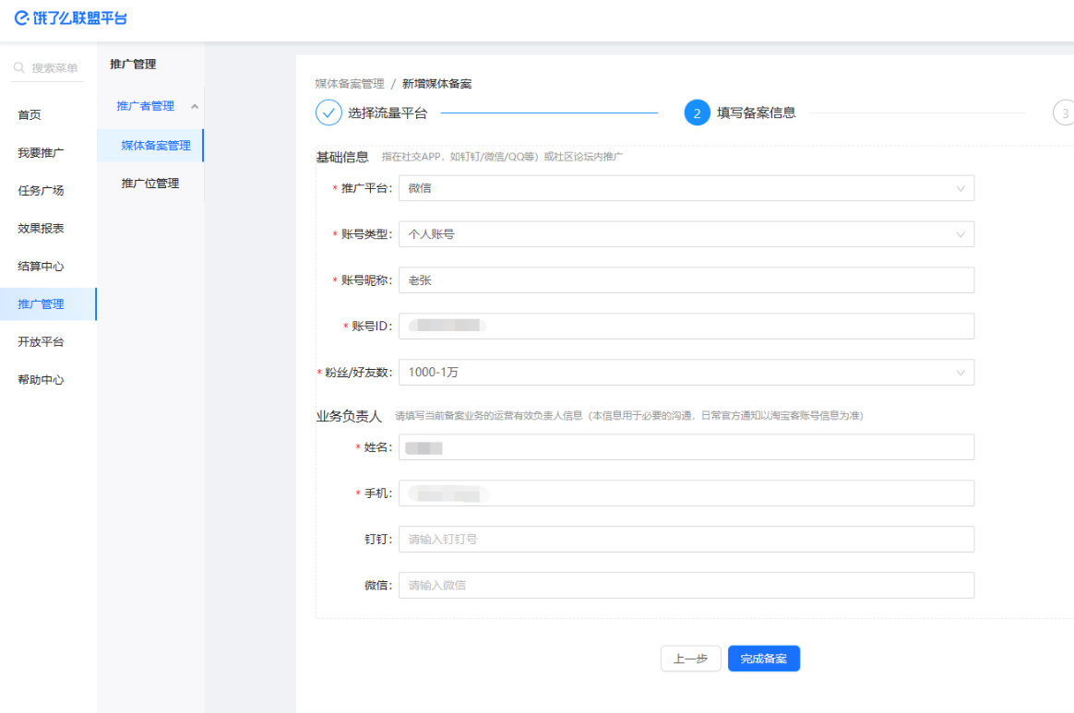The image size is (1074, 713).
Task: Collapse the 推广者管理 submenu chevron
Action: pos(195,107)
